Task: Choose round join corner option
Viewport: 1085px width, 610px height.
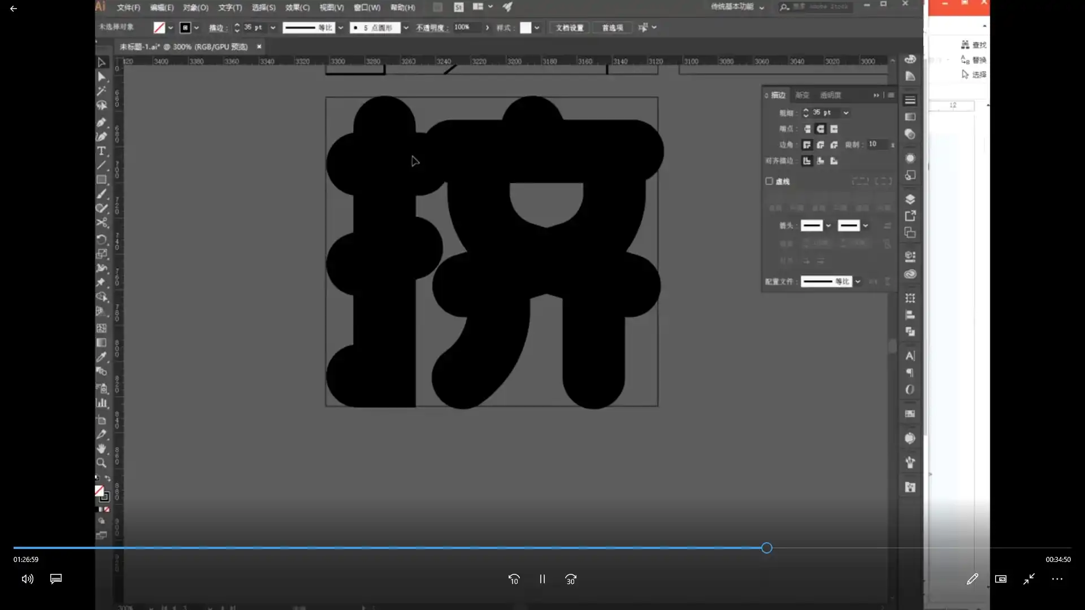Action: coord(821,145)
